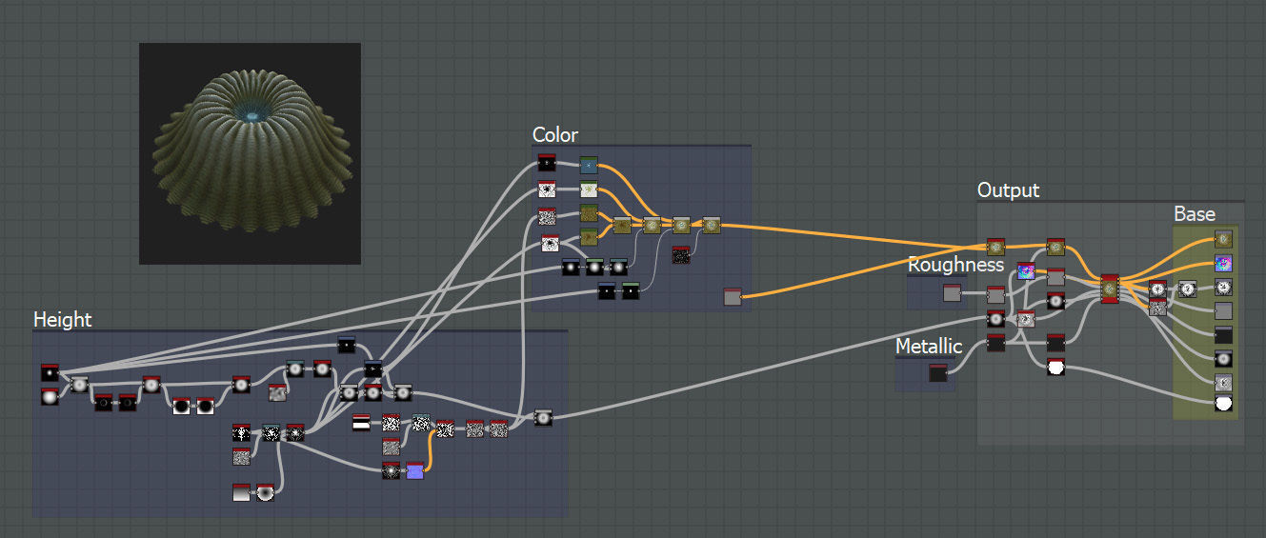Select the white gradient map node in Color frame
This screenshot has height=538, width=1266.
click(589, 189)
